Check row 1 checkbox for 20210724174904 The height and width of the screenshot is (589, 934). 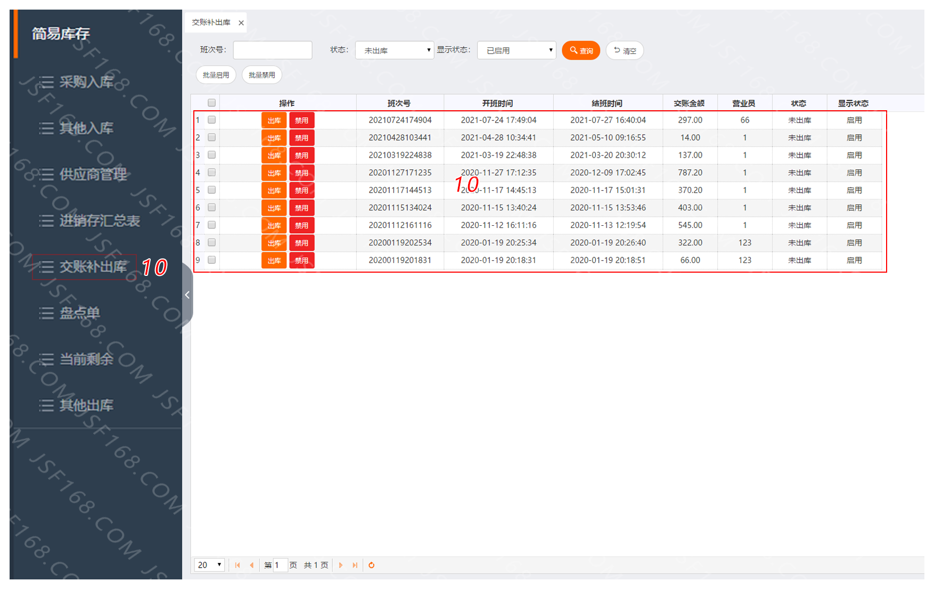(211, 120)
